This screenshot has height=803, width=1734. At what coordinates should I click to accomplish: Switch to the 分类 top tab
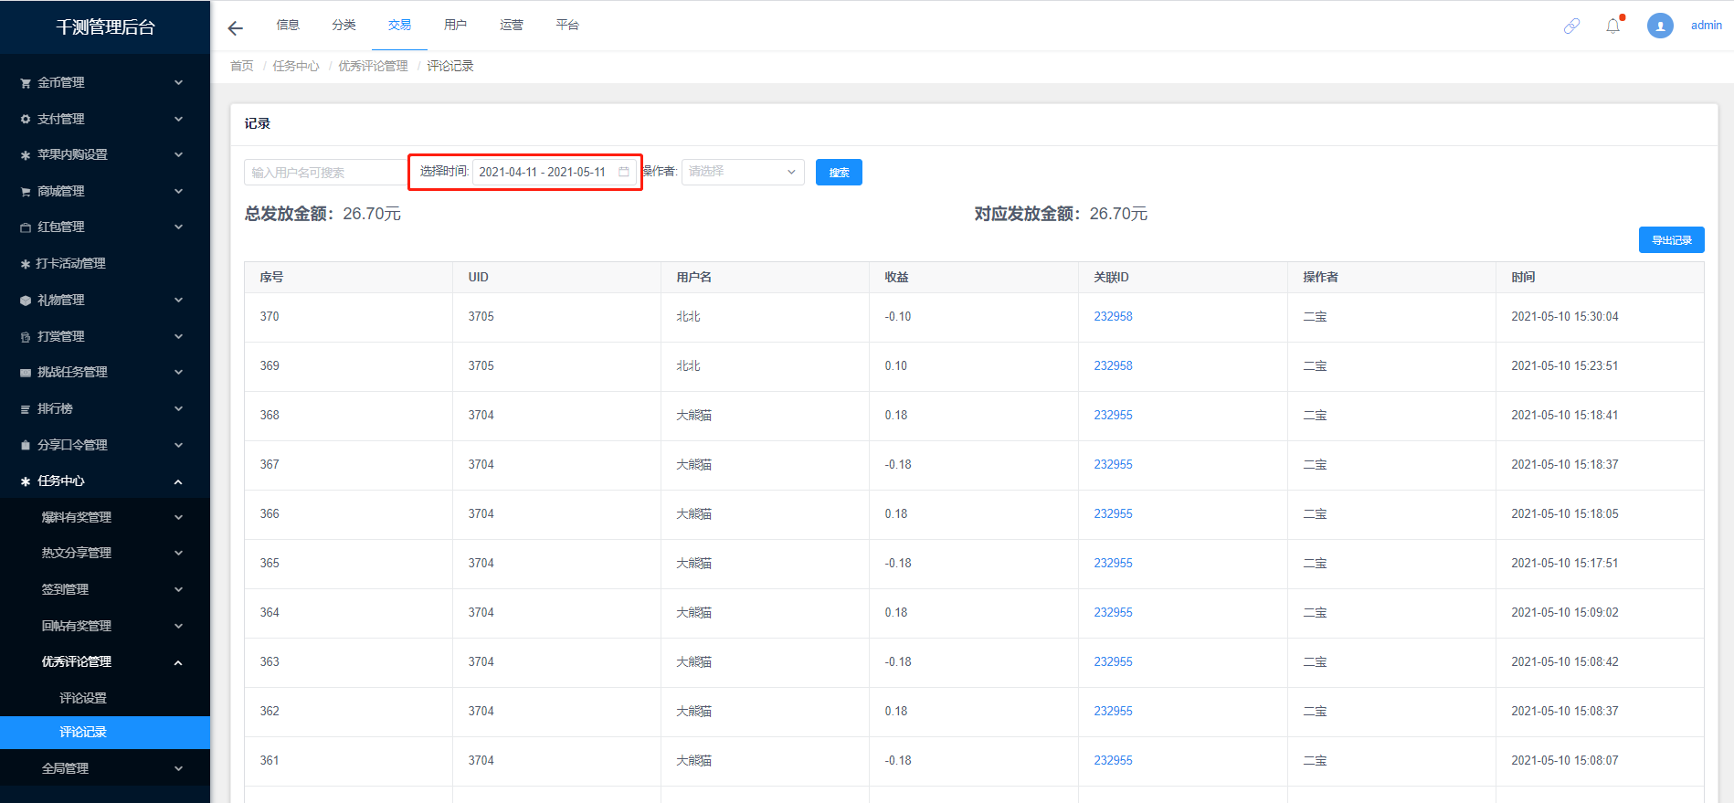[x=344, y=25]
